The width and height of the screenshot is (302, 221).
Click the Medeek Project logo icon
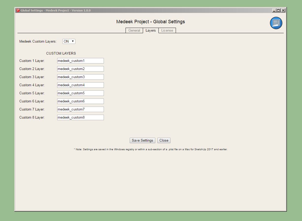tap(276, 23)
